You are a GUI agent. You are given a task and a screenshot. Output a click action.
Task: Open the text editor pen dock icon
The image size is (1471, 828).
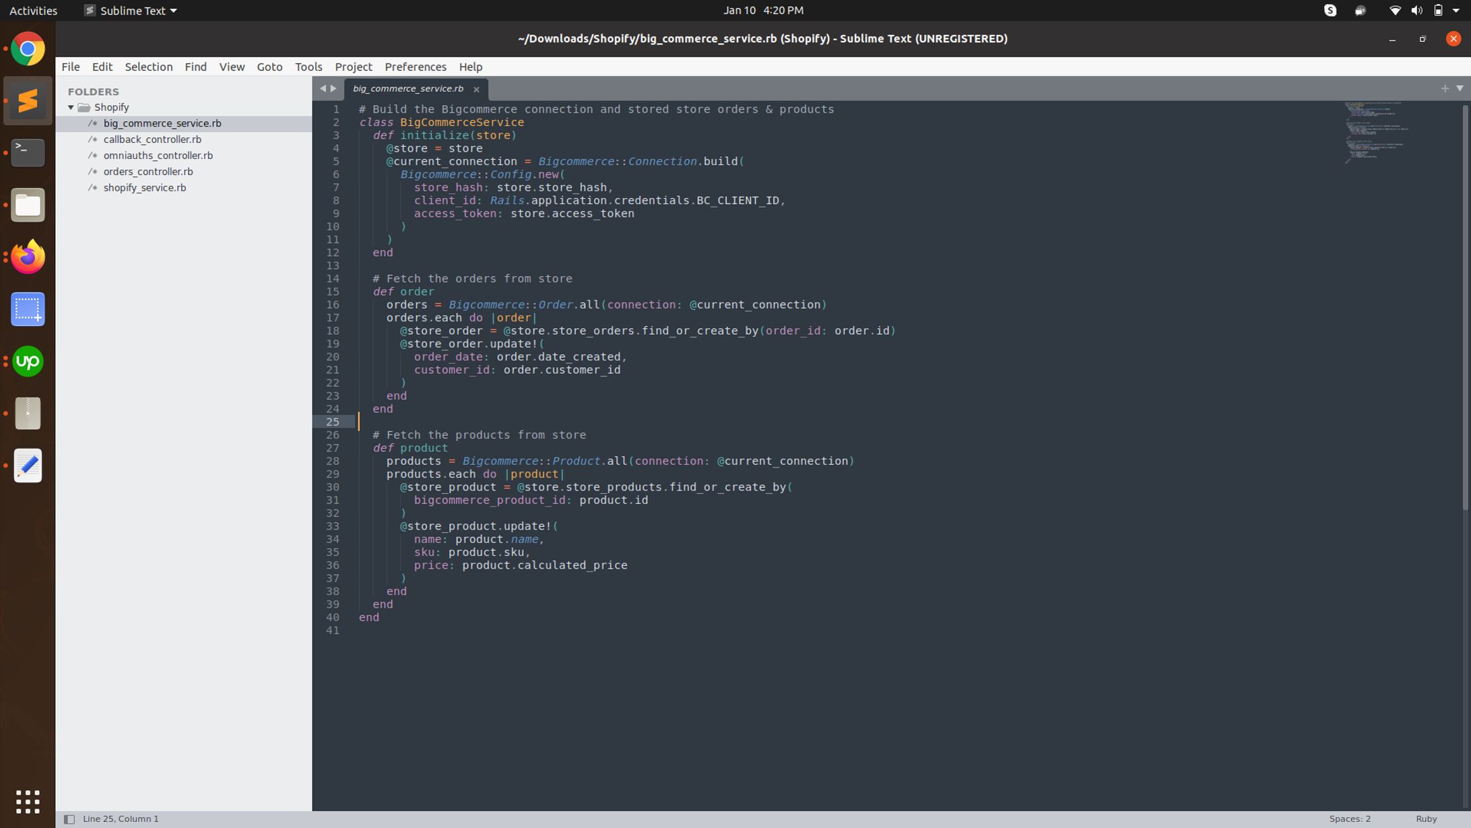point(28,466)
